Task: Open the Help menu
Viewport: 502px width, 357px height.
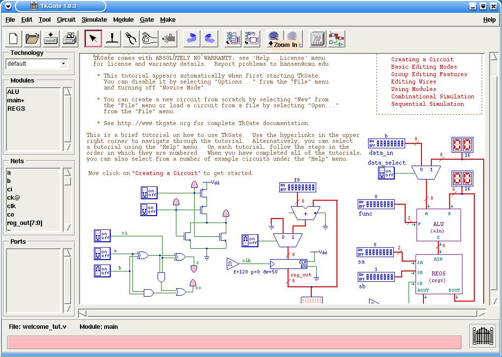Action: click(x=489, y=20)
